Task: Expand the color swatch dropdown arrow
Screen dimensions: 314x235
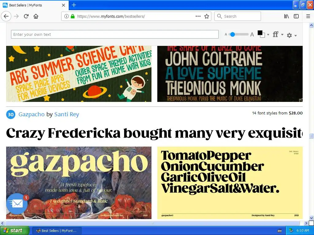Action: click(x=268, y=35)
